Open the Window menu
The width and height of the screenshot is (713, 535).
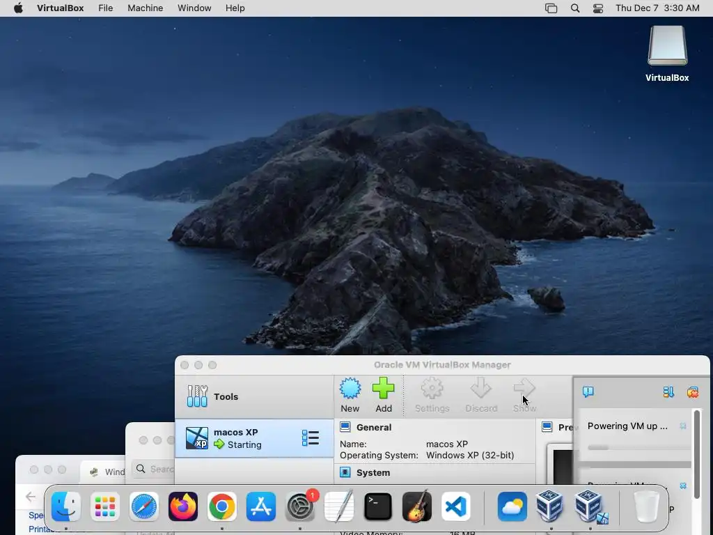pos(194,8)
